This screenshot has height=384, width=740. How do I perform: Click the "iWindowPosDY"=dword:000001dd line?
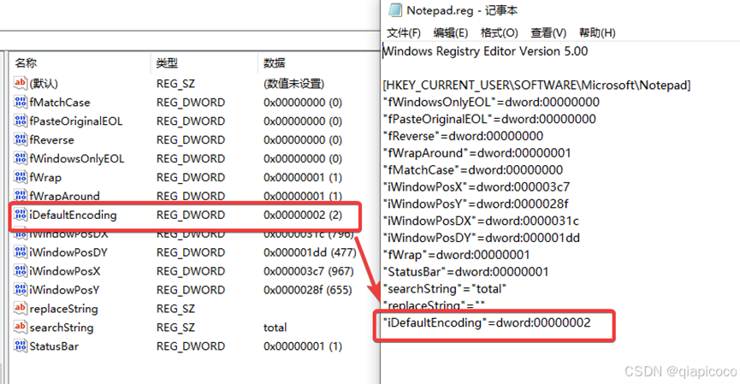click(x=482, y=238)
